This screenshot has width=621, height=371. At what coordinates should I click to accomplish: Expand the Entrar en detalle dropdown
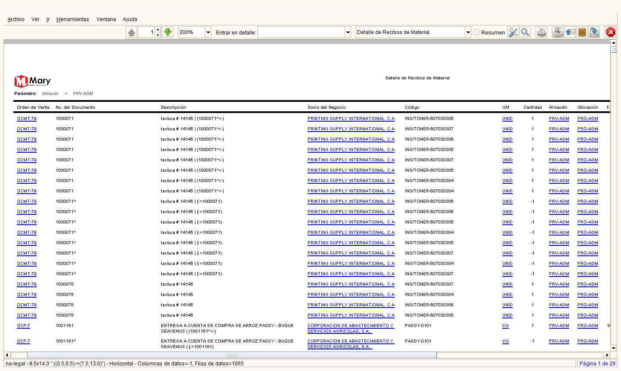coord(348,32)
